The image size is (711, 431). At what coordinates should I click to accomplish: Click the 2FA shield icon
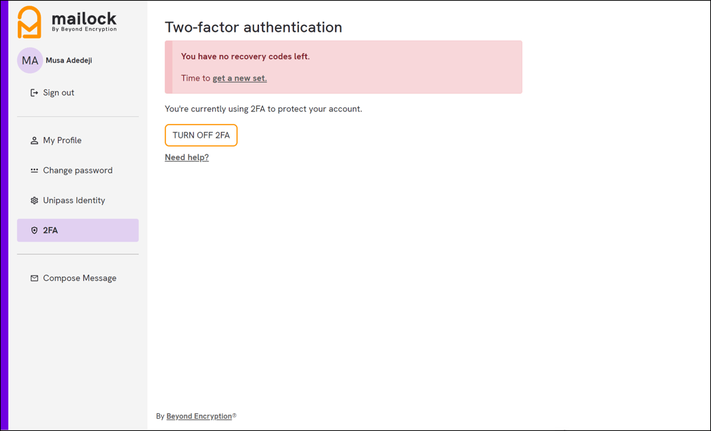tap(34, 230)
